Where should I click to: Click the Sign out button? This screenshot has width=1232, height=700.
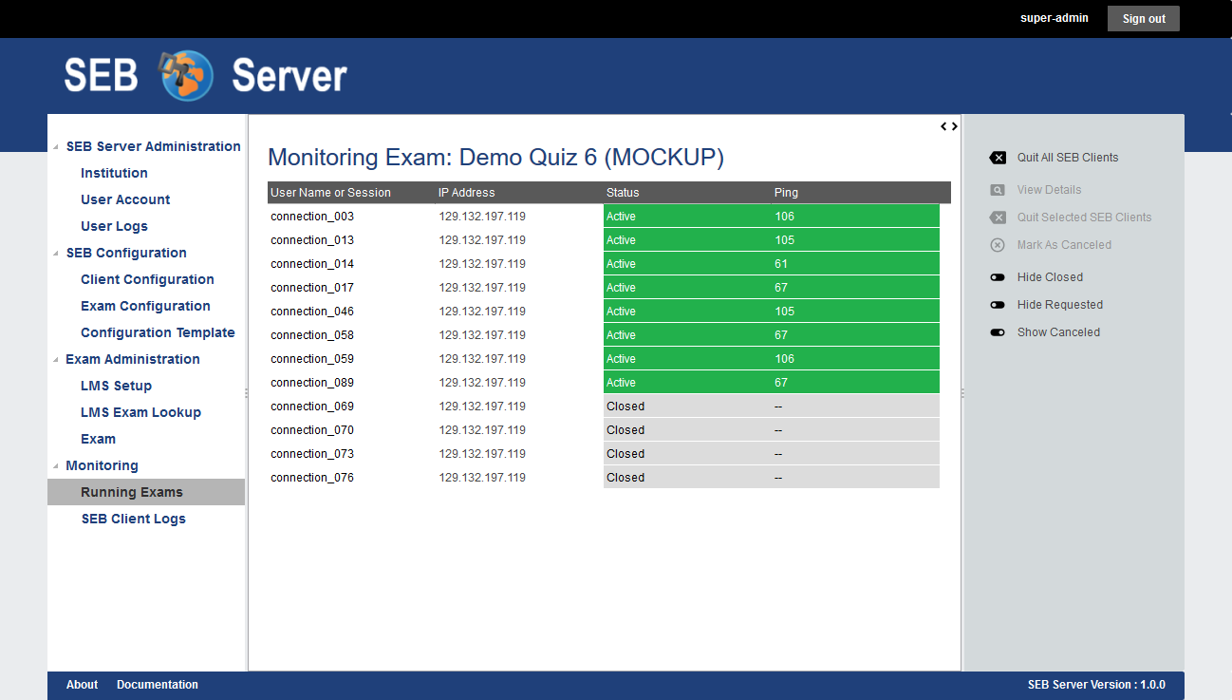(x=1143, y=19)
